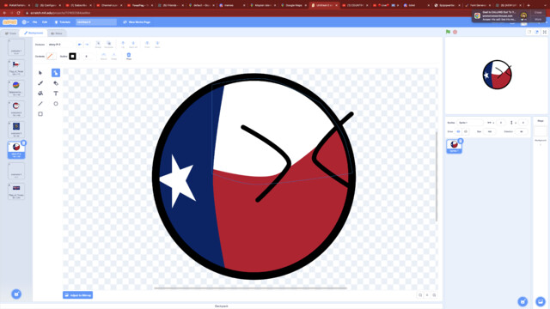Click the Convert to Bitmap button

coord(78,295)
